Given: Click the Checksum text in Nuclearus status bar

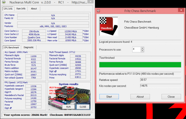Looking at the screenshot, I should click(70, 115).
